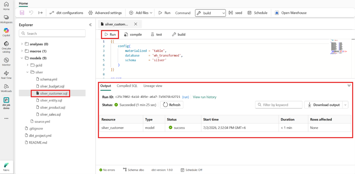Screen dimensions: 355x174
Task: Click Run in top toolbar
Action: coord(164,13)
